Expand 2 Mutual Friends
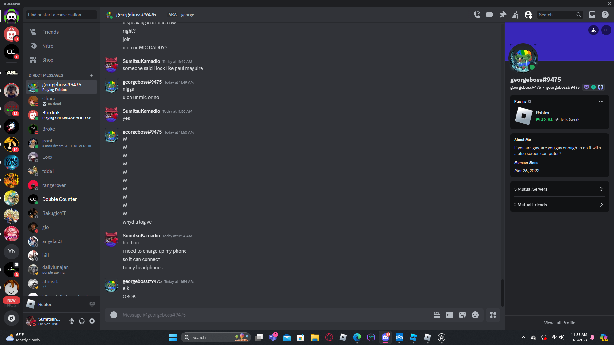 (x=559, y=205)
